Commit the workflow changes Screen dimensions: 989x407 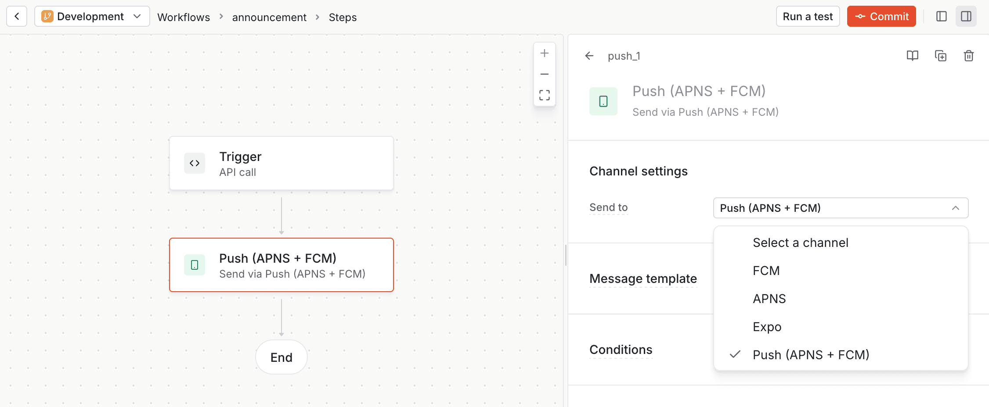click(x=881, y=16)
